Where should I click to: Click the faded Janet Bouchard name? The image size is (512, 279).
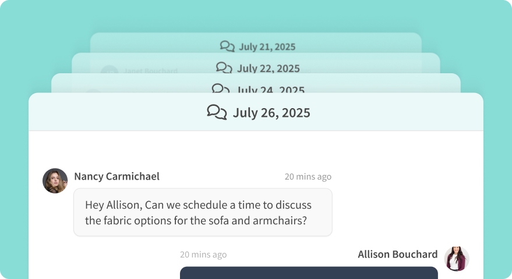tap(150, 71)
